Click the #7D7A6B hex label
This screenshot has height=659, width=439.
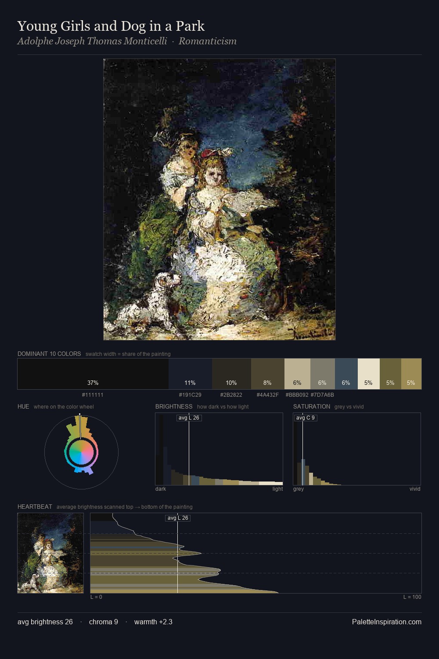323,395
